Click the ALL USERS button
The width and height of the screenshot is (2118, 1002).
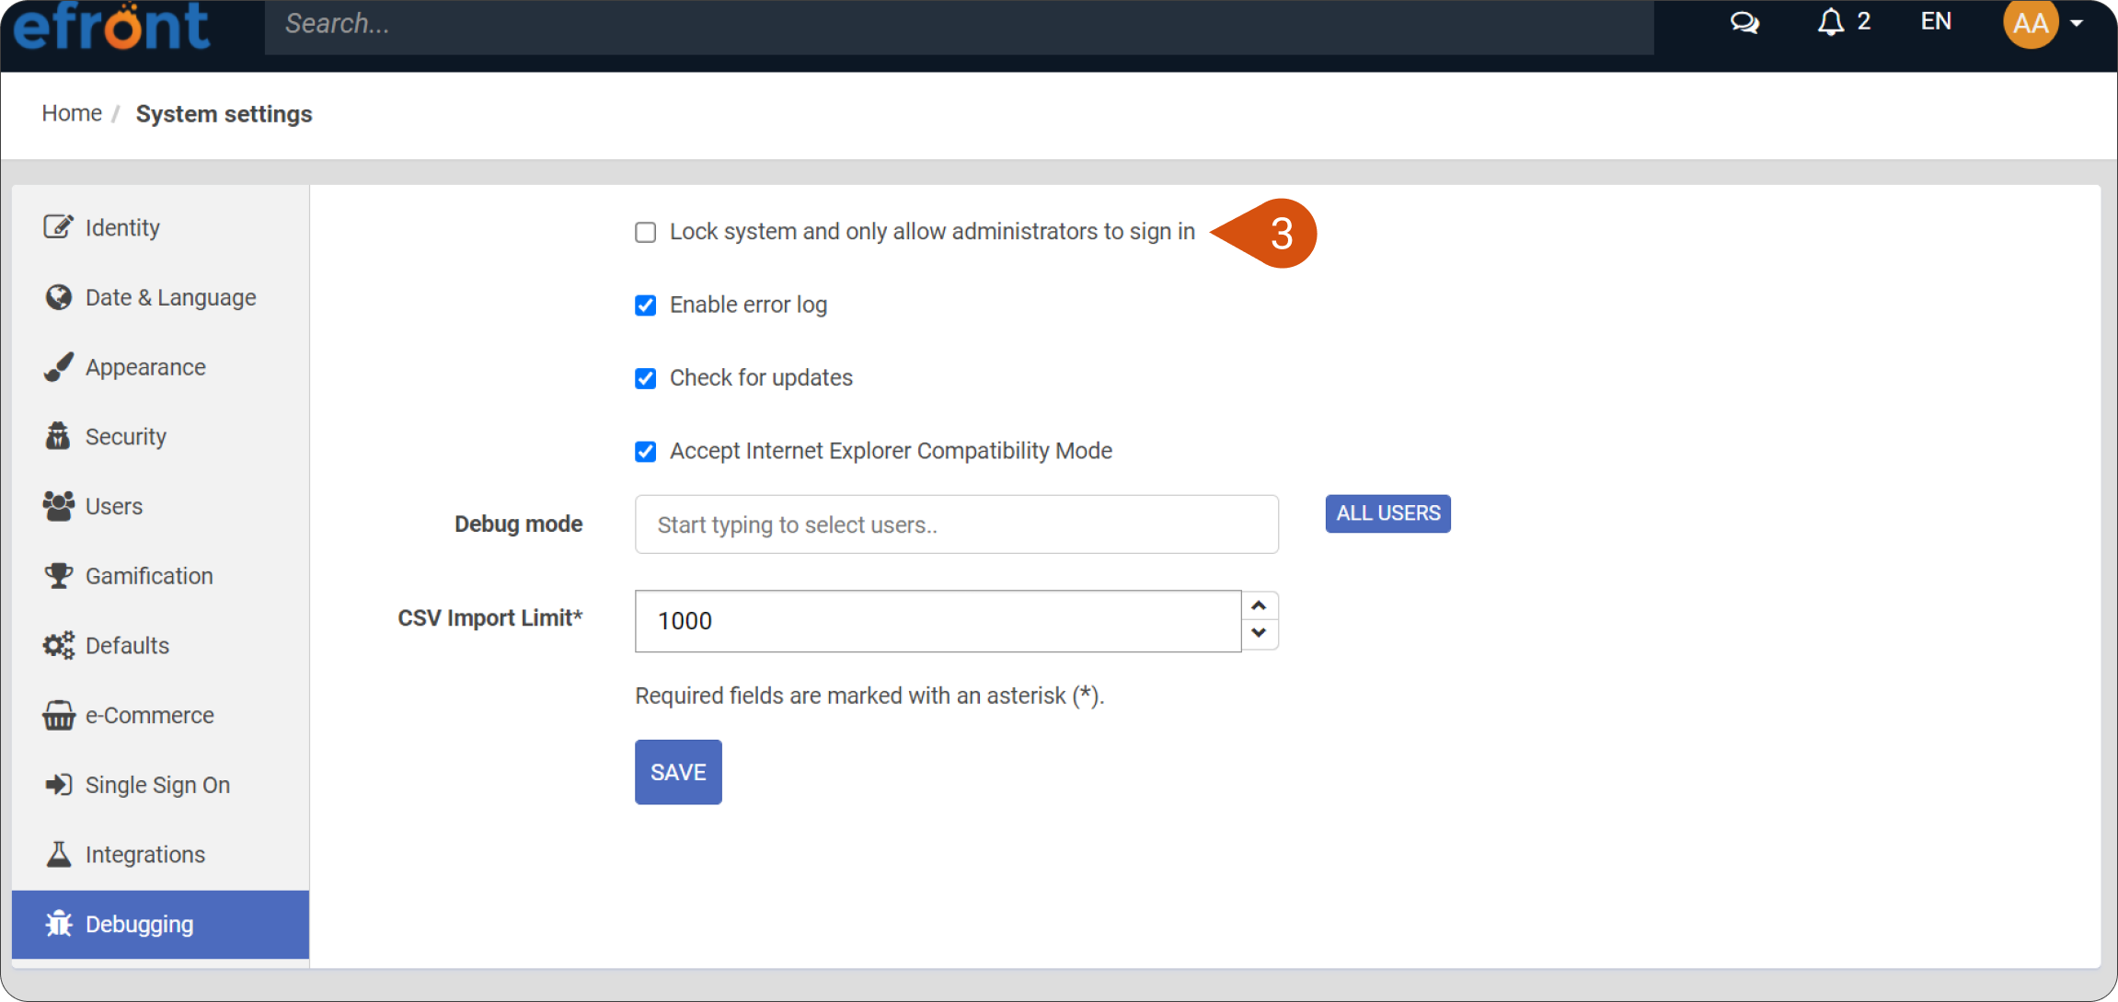[x=1387, y=513]
